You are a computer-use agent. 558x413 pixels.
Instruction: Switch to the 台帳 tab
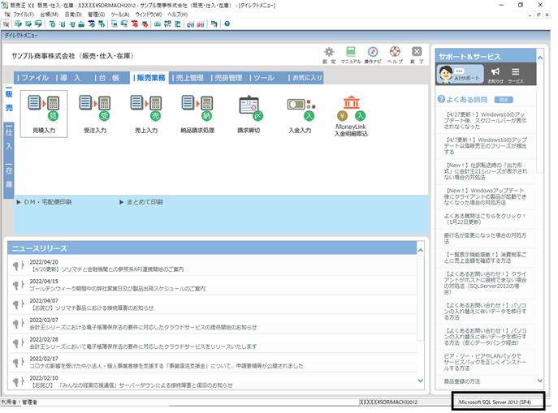(x=109, y=78)
